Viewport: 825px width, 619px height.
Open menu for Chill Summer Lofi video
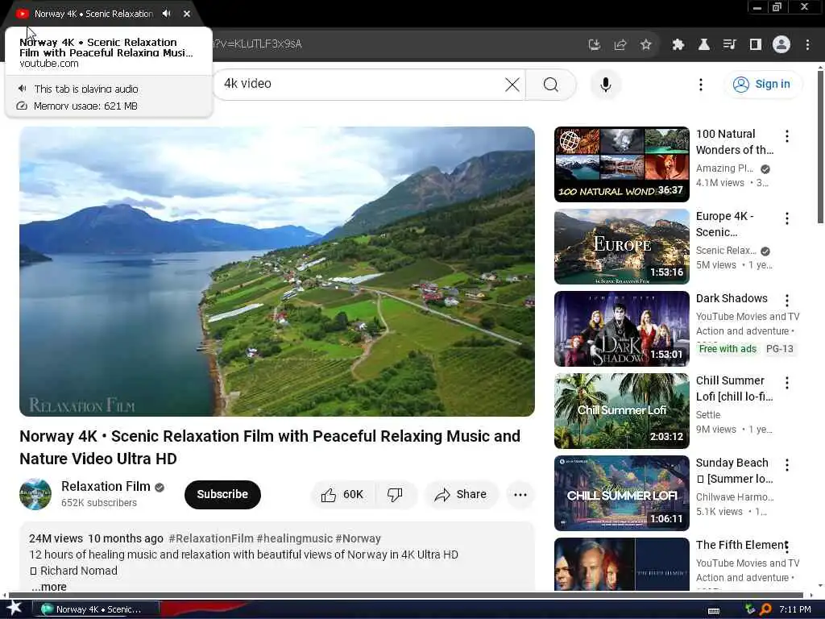coord(787,383)
